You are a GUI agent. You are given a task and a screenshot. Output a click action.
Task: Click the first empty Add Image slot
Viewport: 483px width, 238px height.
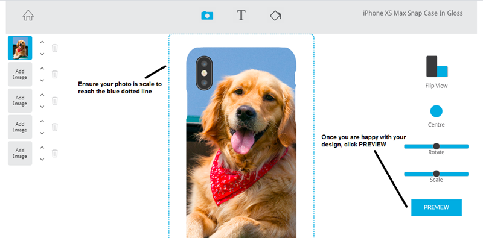pos(20,74)
